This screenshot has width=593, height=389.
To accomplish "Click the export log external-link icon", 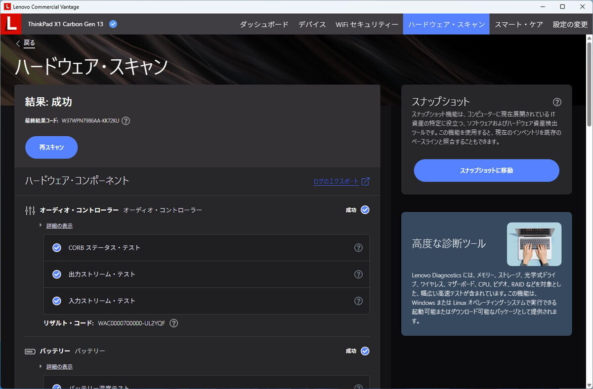I will click(x=366, y=181).
